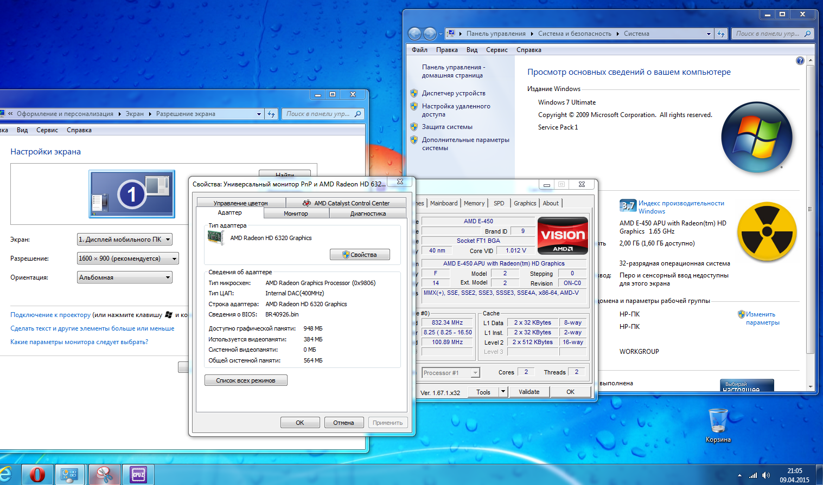Click the volume speaker icon in system tray
Viewport: 823px width, 485px height.
766,475
